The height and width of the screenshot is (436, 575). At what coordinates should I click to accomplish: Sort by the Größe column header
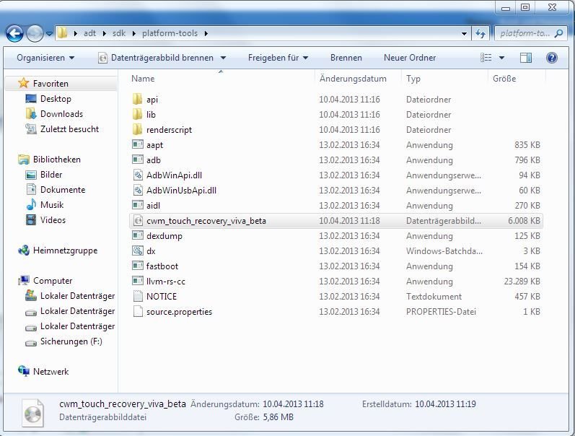coord(504,79)
